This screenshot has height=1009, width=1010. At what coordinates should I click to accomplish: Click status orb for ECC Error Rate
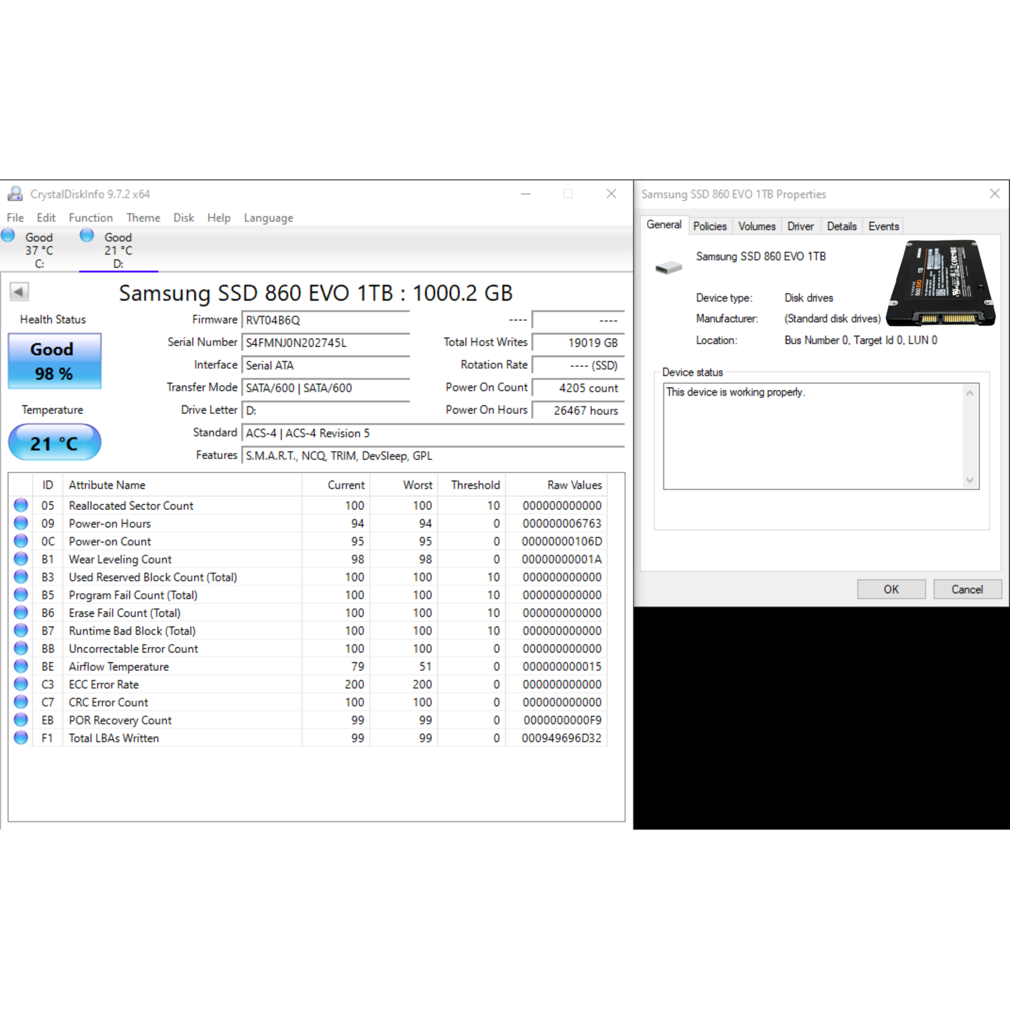(x=21, y=684)
